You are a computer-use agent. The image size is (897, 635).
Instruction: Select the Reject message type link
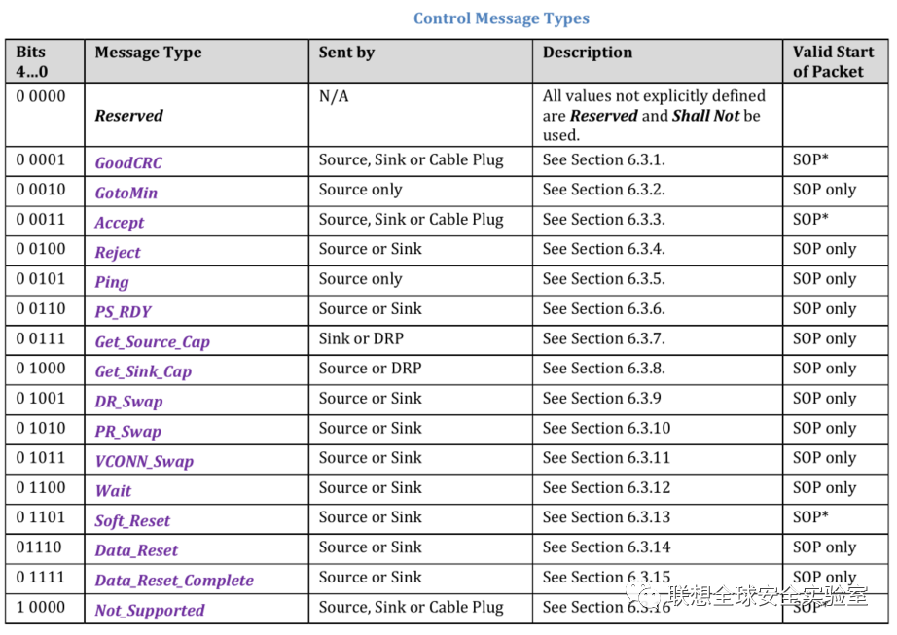point(118,253)
